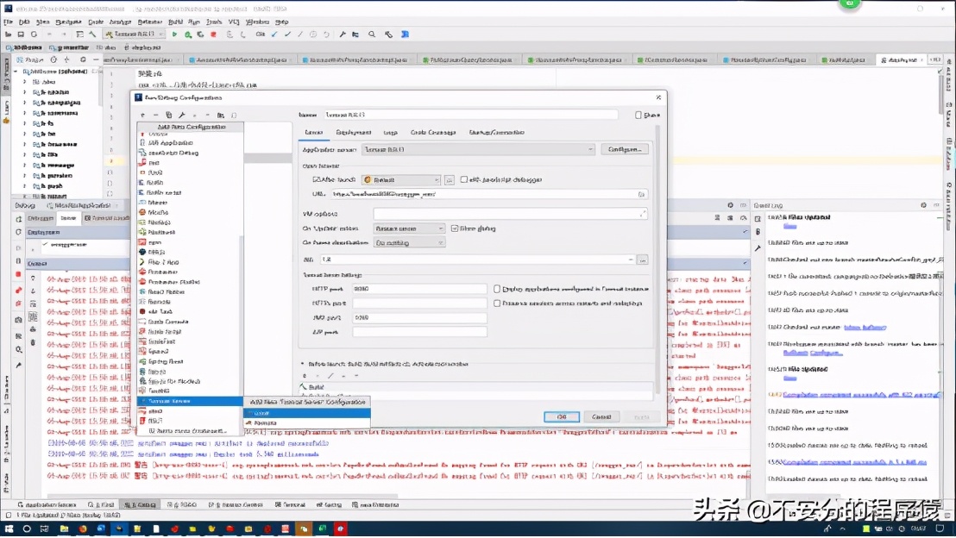This screenshot has height=538, width=956.
Task: Edit default templates with dialog wrench icon
Action: coord(182,116)
